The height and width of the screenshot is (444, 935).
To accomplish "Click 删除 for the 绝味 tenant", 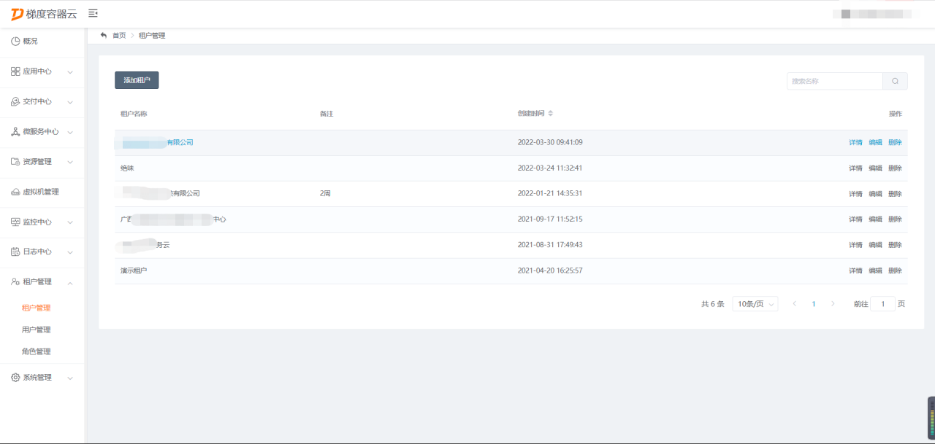I will pos(895,168).
